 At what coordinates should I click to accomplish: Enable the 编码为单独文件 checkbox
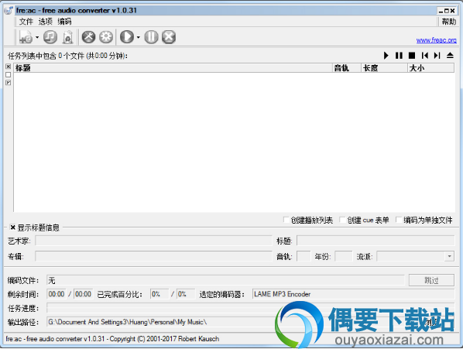point(399,220)
